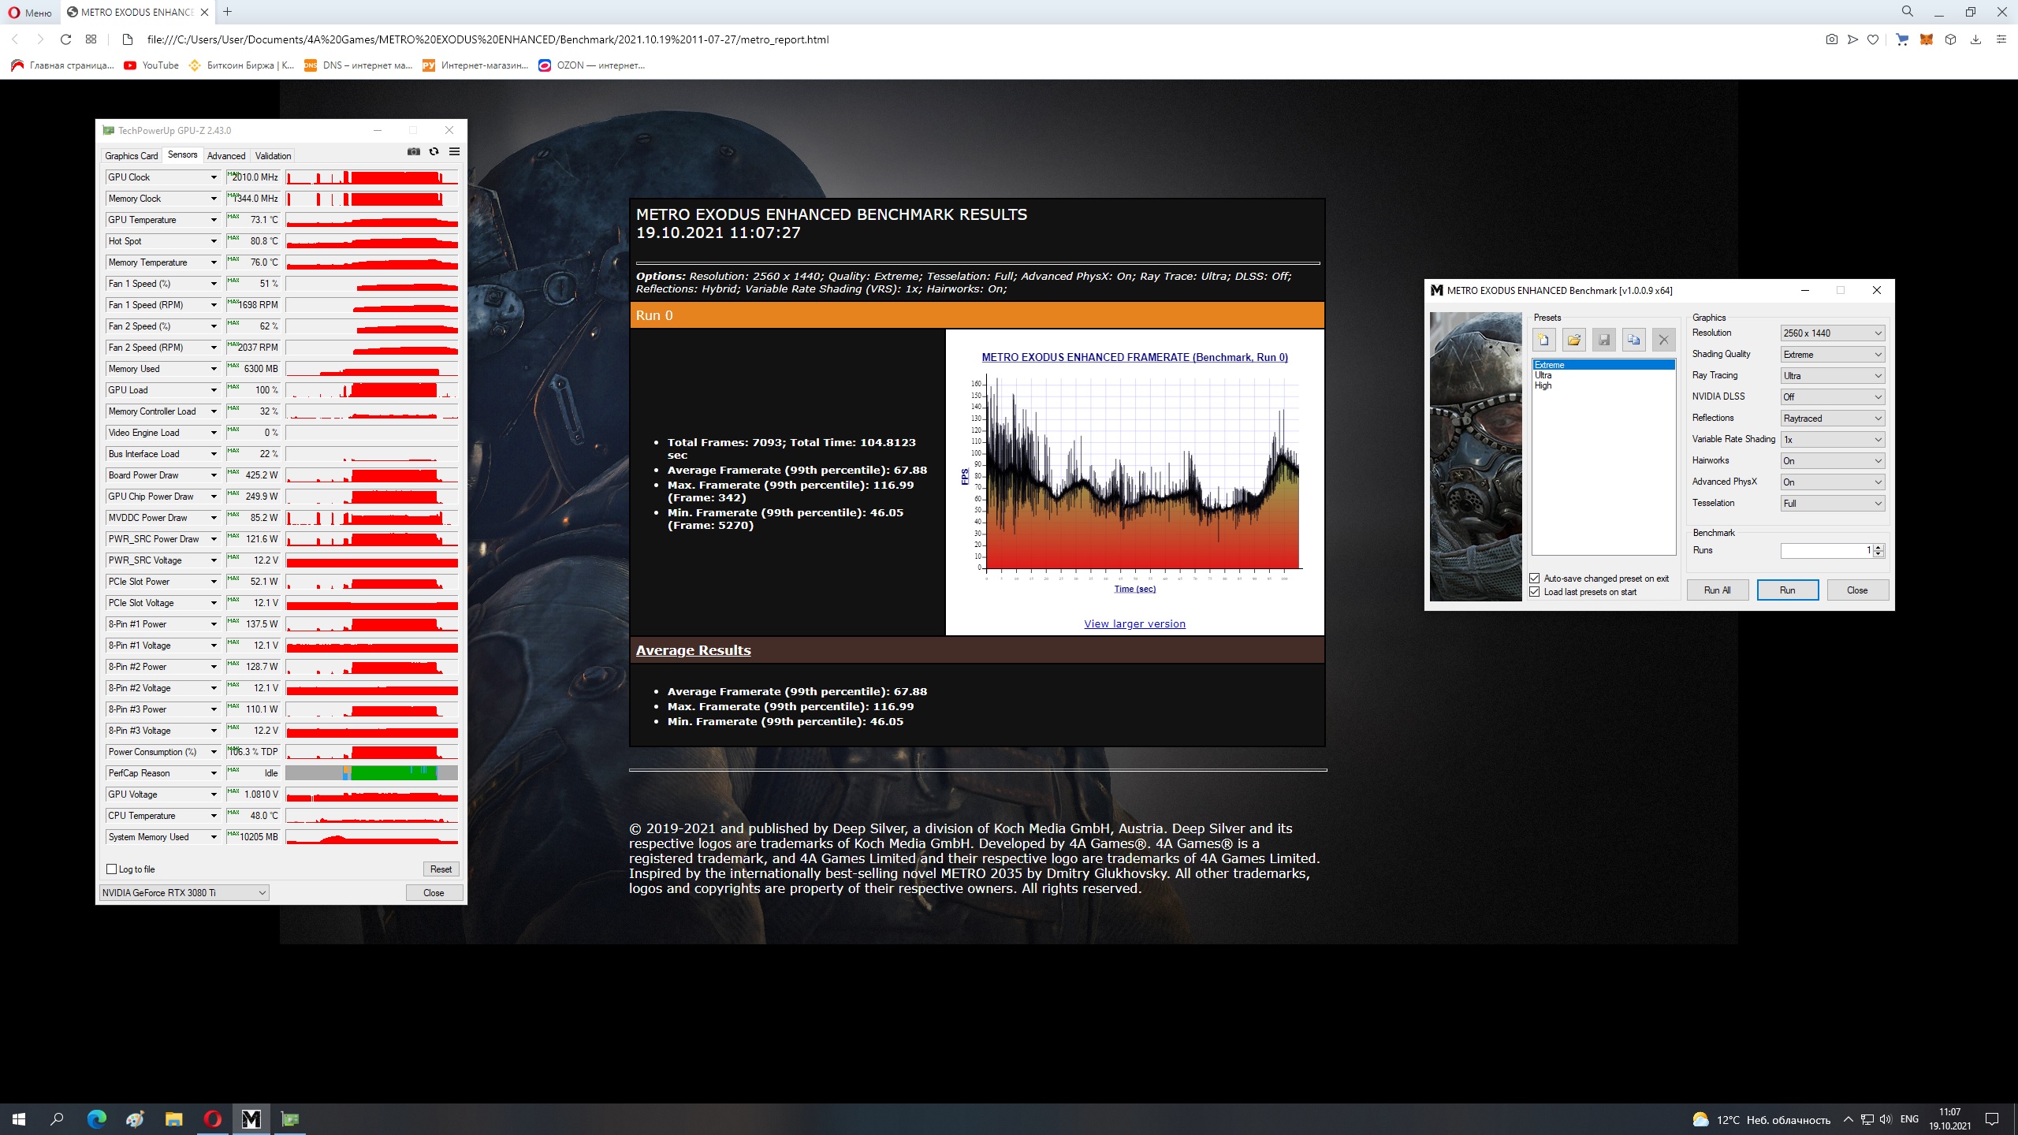
Task: Click the new preset icon
Action: [1543, 340]
